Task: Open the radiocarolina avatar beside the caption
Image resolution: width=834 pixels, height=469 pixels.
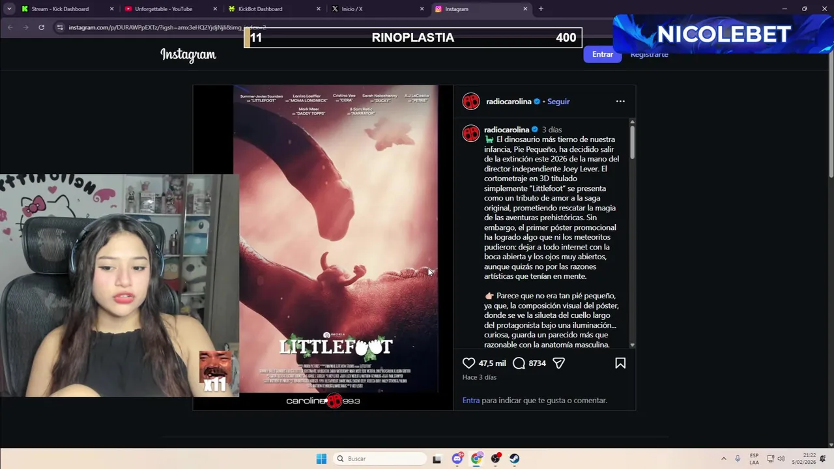Action: click(x=471, y=133)
